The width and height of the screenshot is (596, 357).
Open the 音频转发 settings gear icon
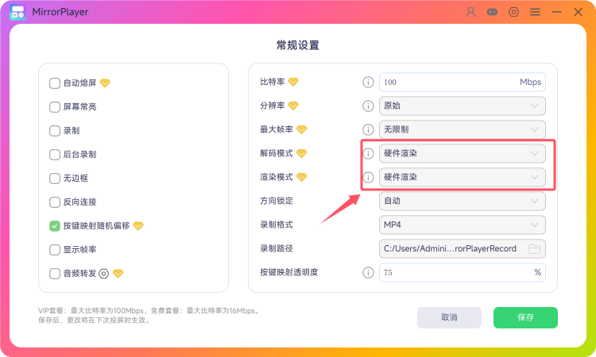click(x=104, y=274)
